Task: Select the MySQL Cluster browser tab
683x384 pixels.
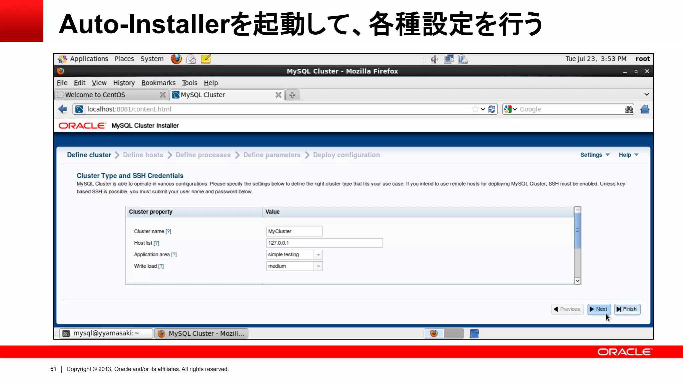Action: click(x=227, y=95)
